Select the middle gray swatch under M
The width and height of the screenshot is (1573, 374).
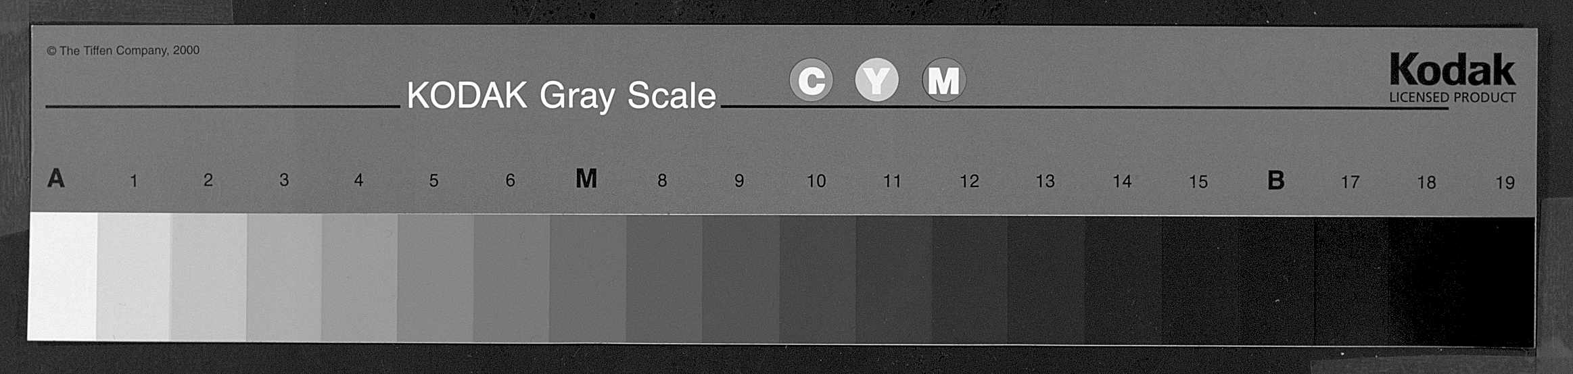[x=587, y=279]
